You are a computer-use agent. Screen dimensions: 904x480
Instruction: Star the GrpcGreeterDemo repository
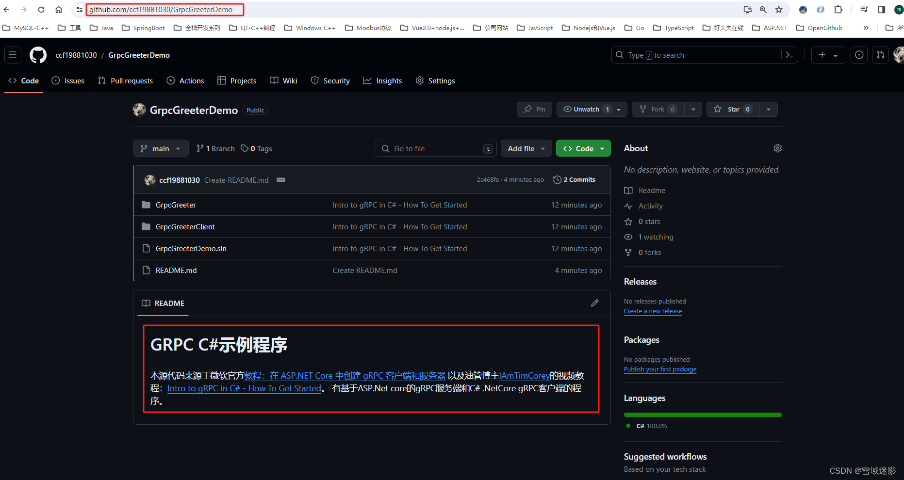(733, 109)
